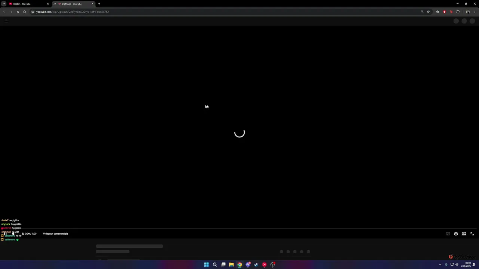Open the Chrome home page button

24,12
